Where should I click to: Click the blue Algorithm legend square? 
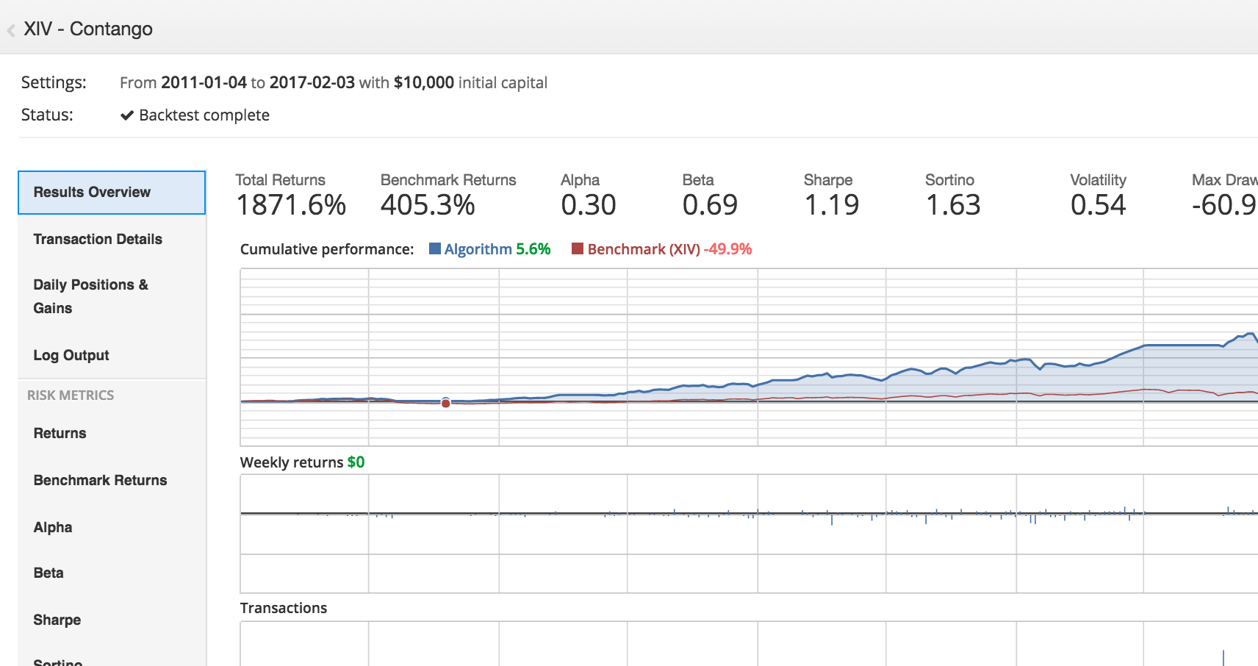click(435, 248)
